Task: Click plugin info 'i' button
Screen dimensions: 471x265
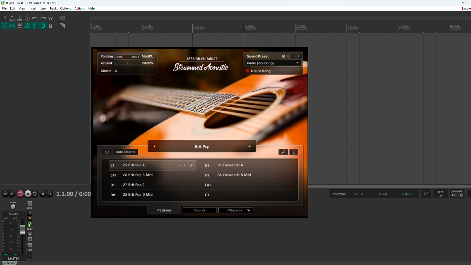Action: pos(294,152)
